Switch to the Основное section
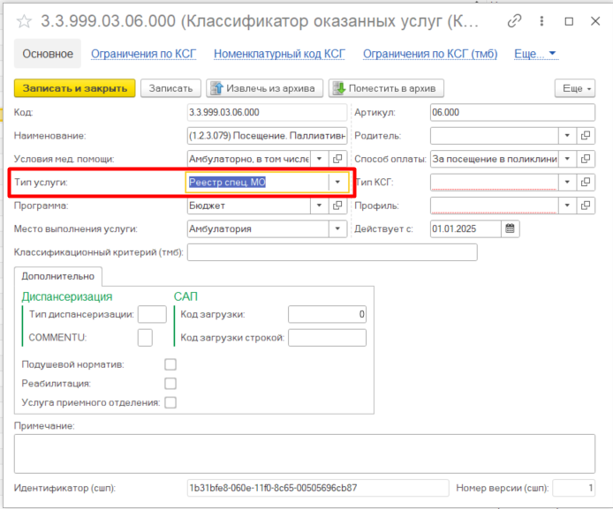613x509 pixels. pyautogui.click(x=48, y=54)
